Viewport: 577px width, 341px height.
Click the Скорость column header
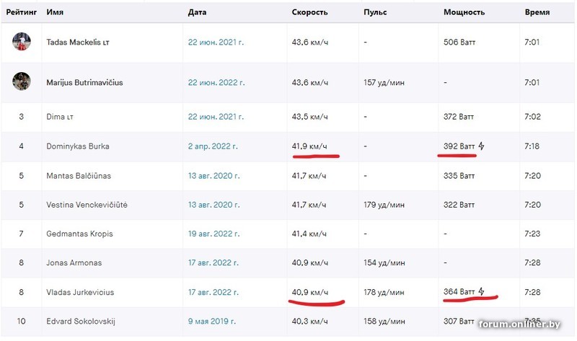(x=309, y=12)
